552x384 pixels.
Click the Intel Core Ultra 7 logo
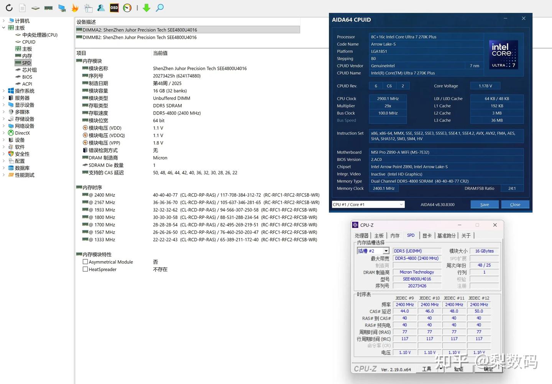pos(504,55)
